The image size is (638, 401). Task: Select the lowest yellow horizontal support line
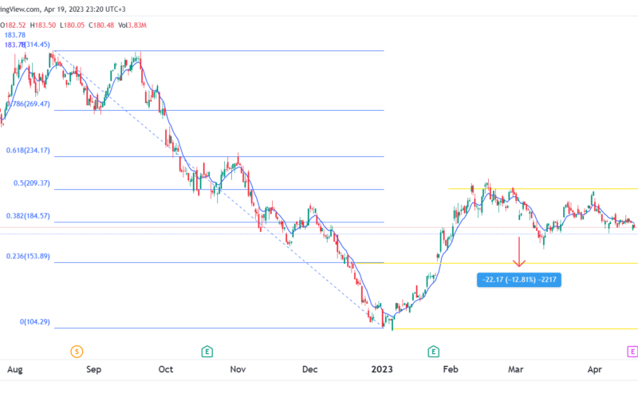514,328
